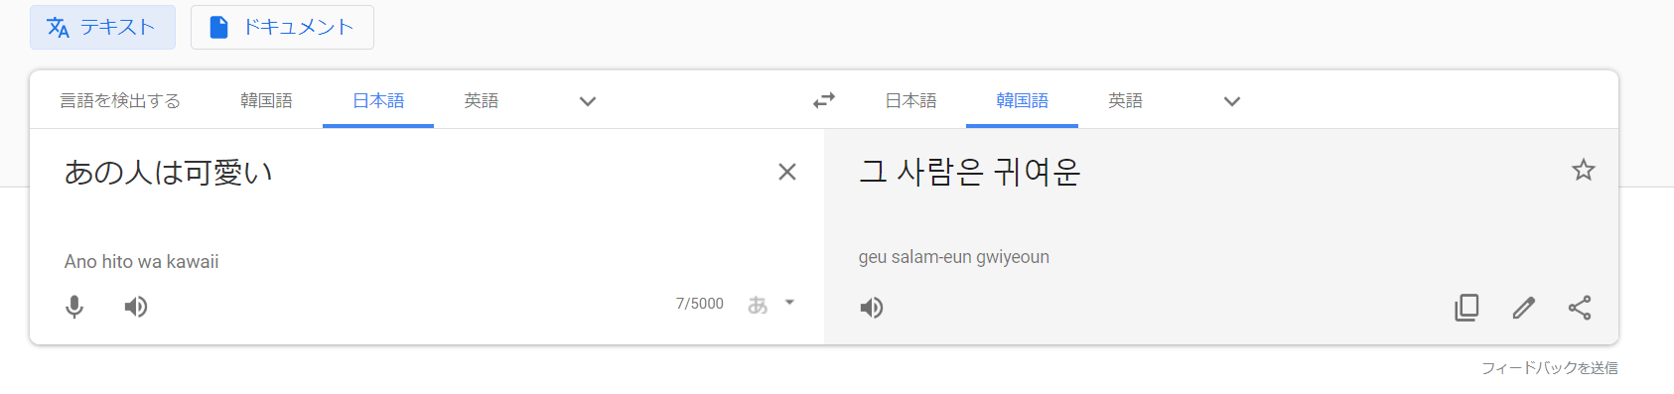Select 韓国語 as source language
The height and width of the screenshot is (394, 1674).
(x=266, y=100)
